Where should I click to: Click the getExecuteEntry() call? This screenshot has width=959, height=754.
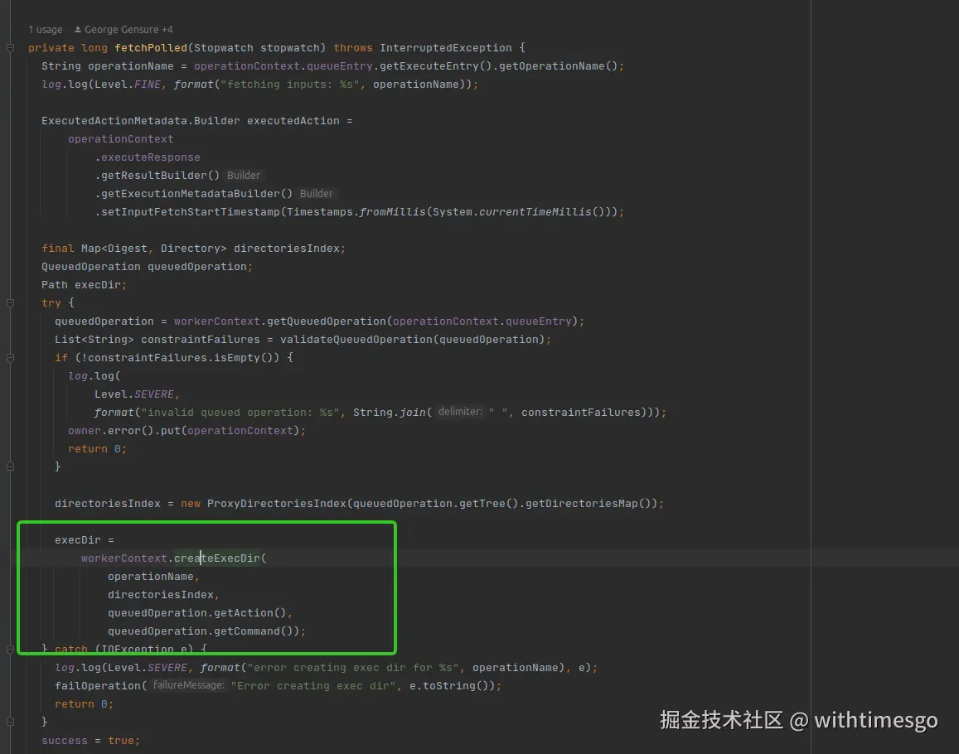click(x=435, y=66)
